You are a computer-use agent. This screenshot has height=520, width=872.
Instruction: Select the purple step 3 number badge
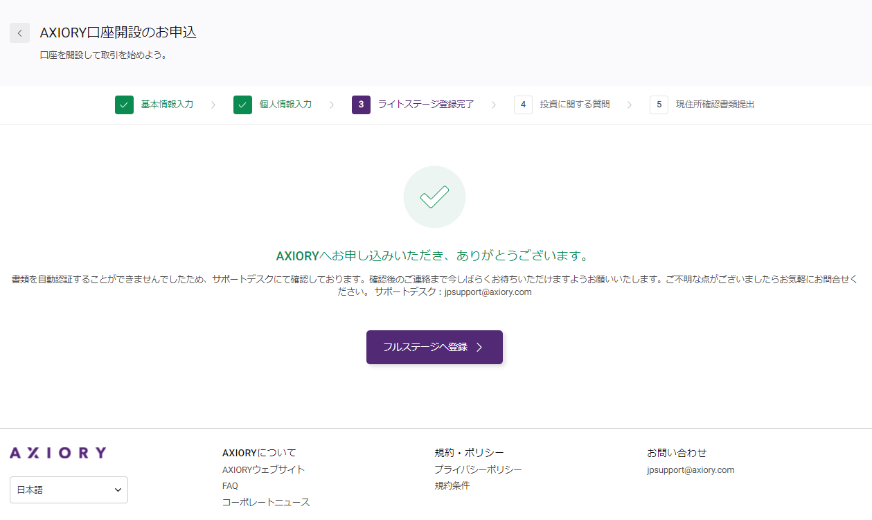(x=361, y=105)
